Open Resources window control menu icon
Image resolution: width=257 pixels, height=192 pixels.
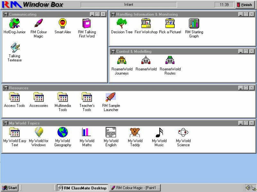pos(6,88)
